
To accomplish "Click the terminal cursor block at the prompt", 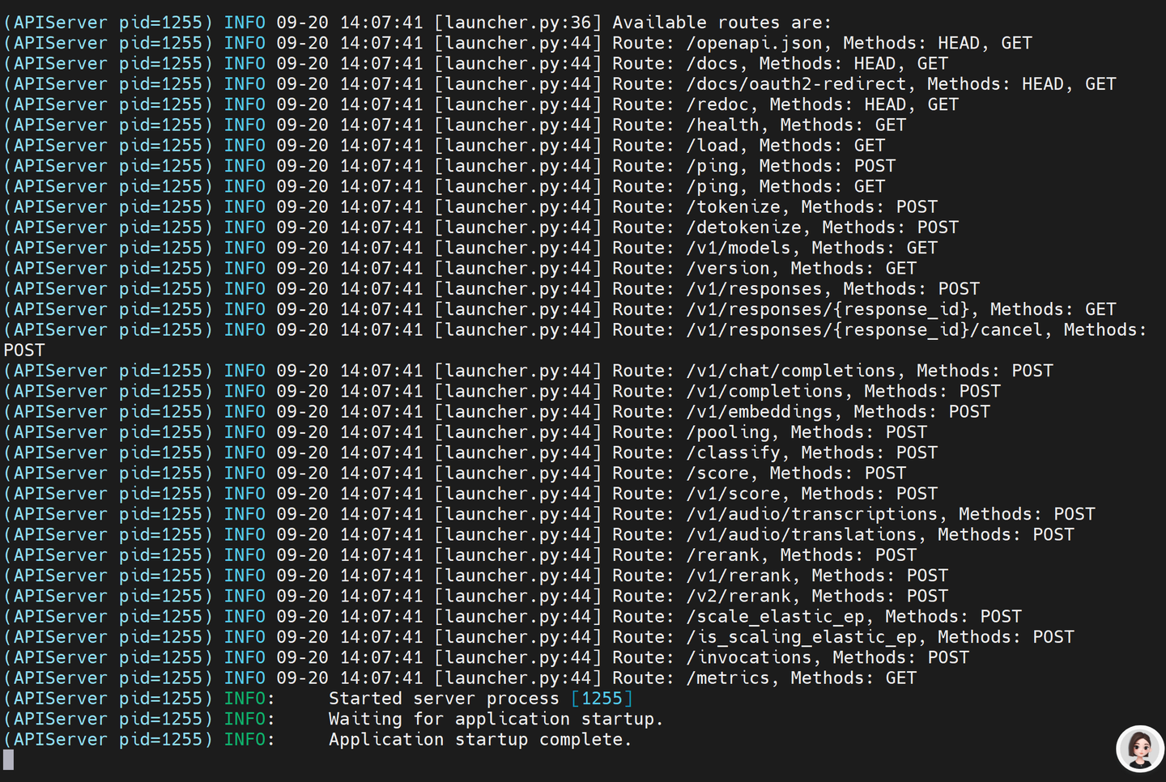I will coord(9,759).
